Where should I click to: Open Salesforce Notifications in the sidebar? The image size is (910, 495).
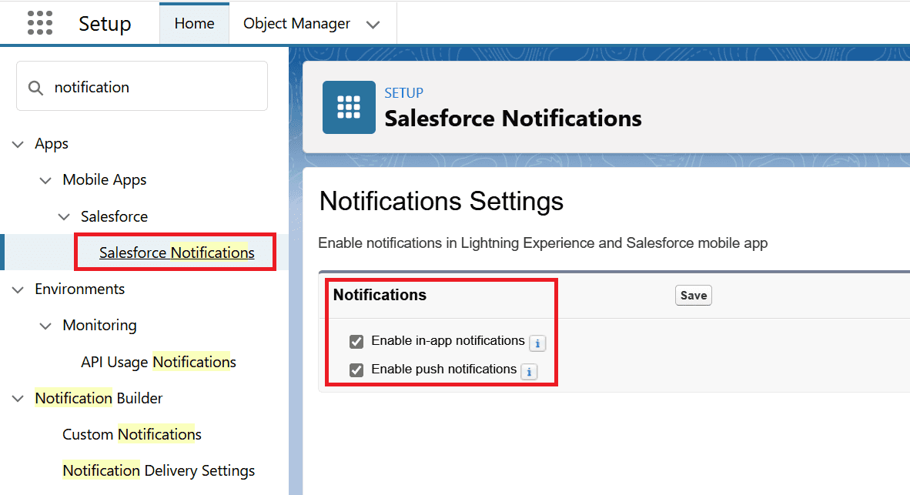[x=176, y=253]
